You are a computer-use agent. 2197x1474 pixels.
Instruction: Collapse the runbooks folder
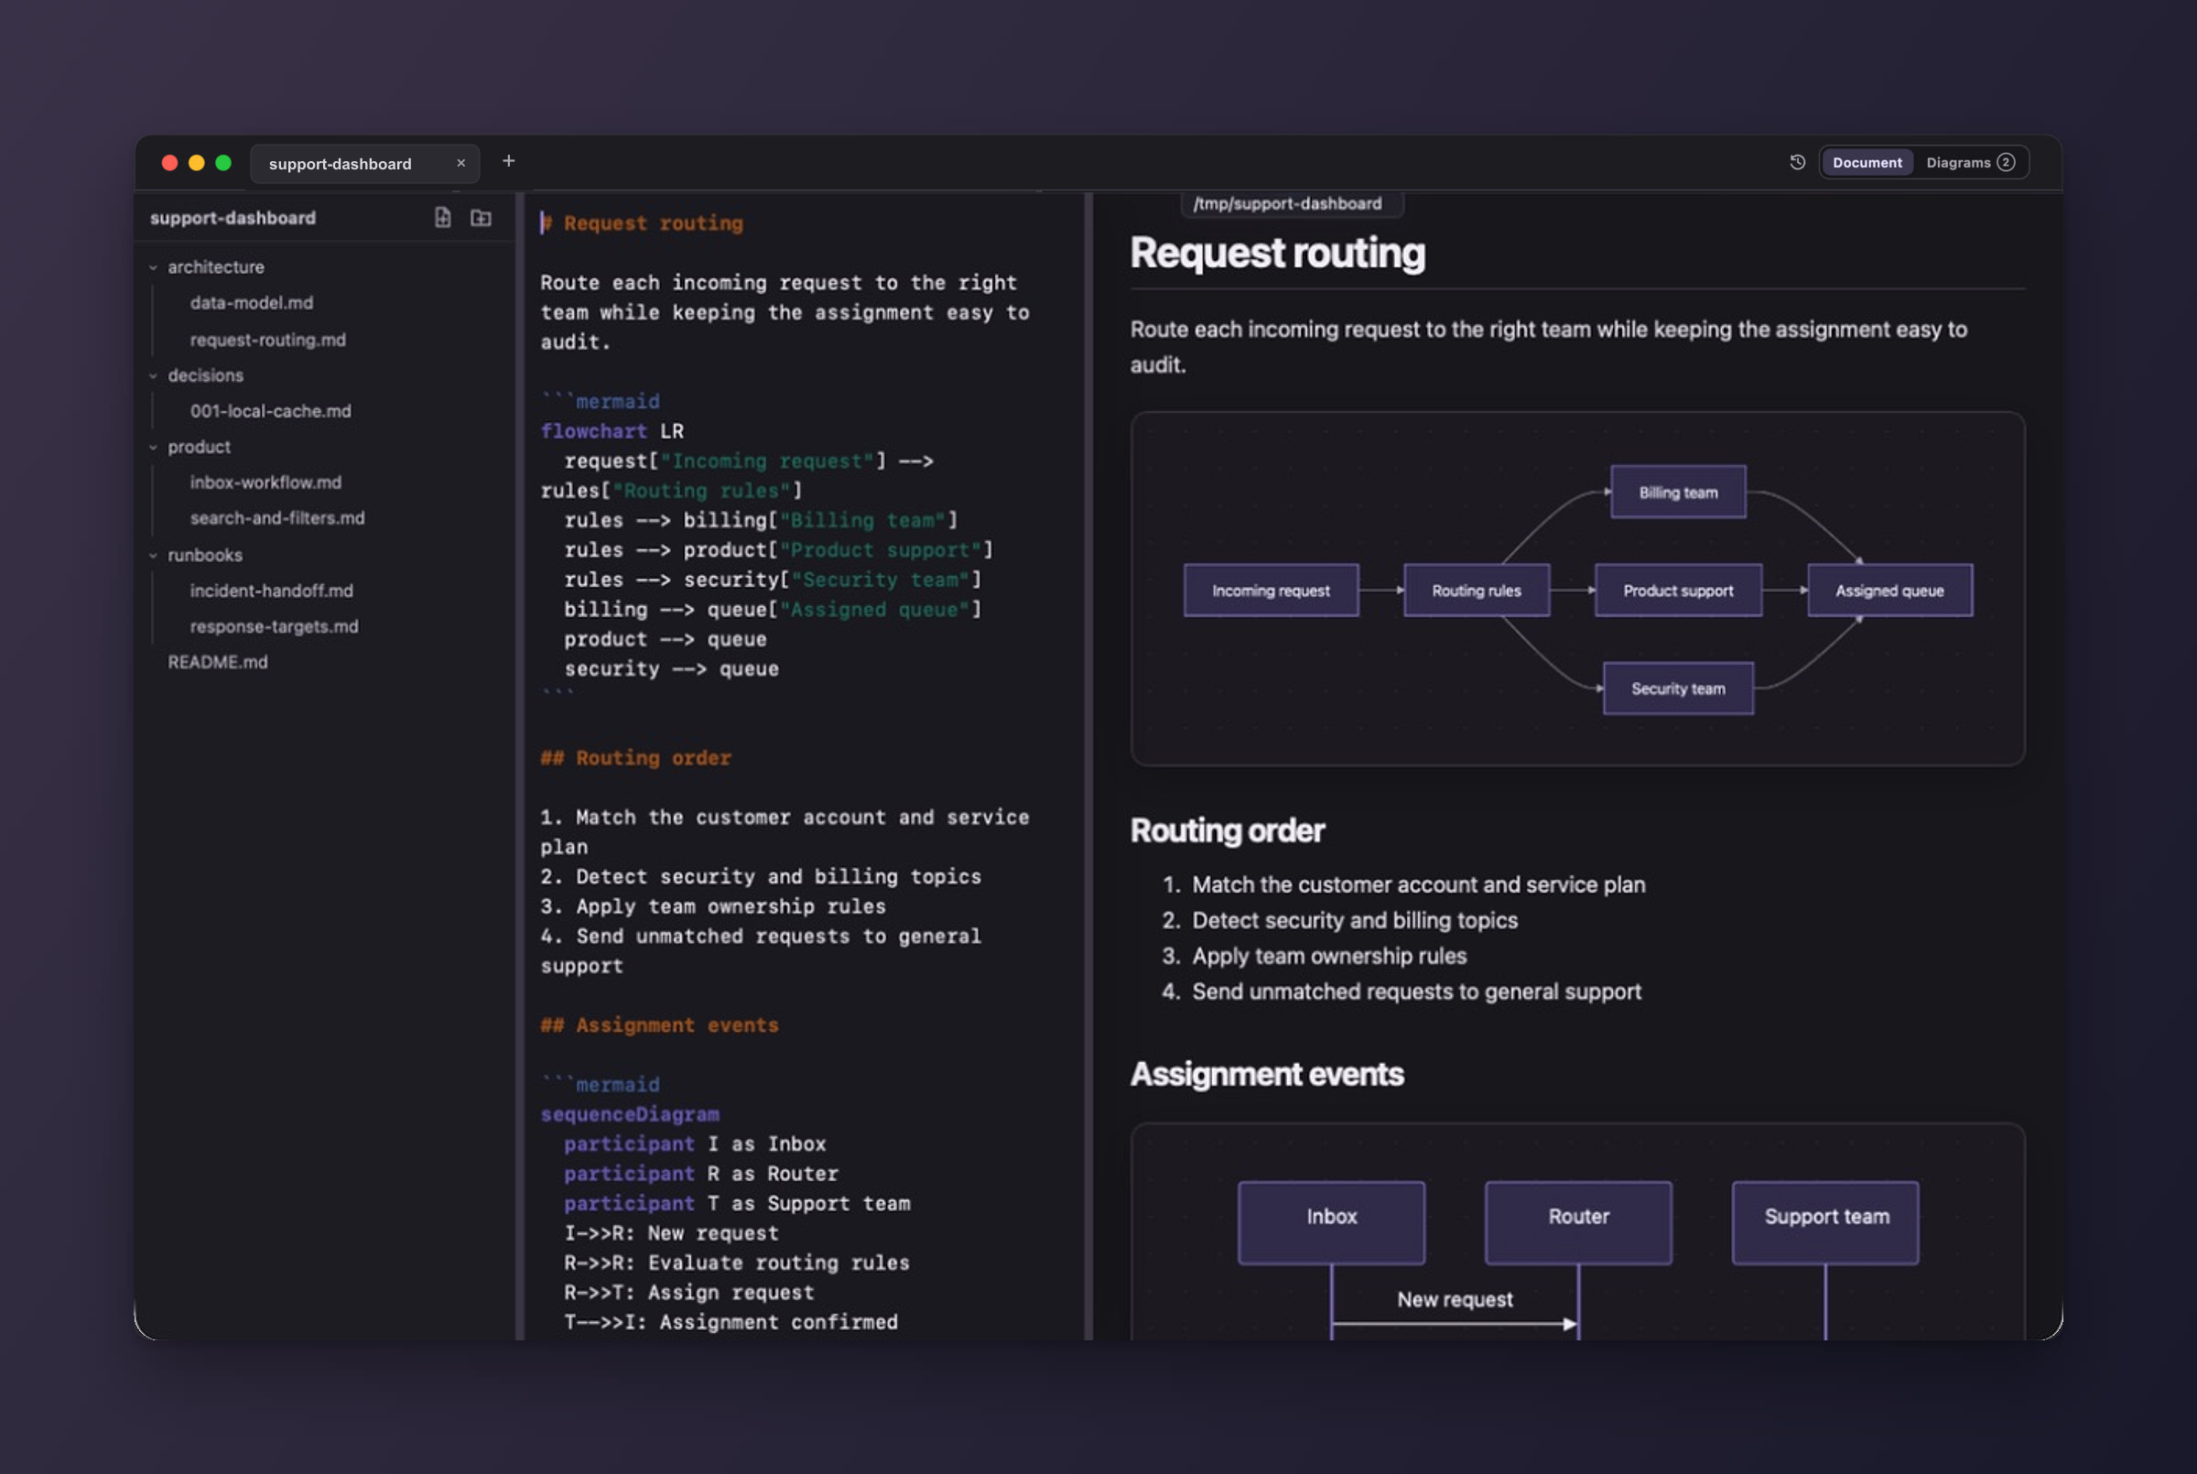pyautogui.click(x=153, y=556)
